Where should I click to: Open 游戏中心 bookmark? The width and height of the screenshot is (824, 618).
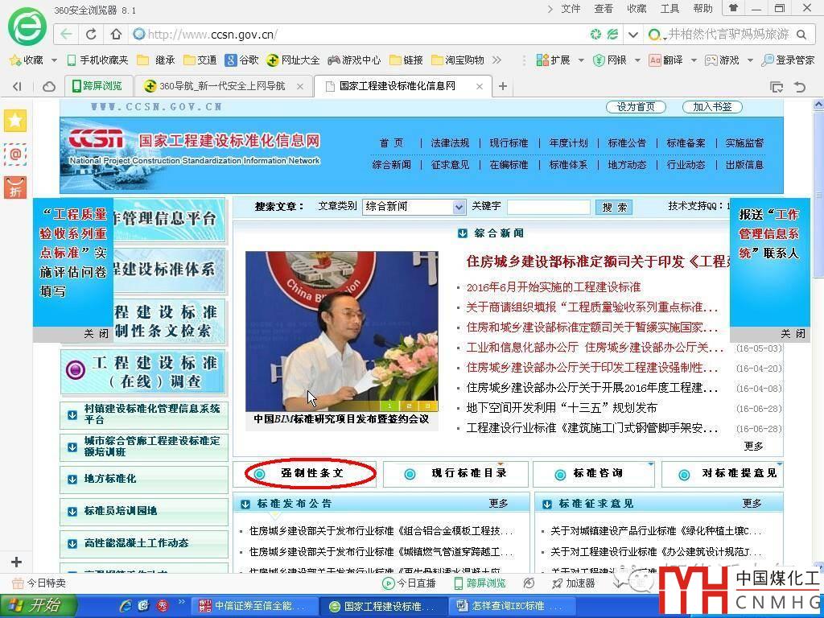354,60
